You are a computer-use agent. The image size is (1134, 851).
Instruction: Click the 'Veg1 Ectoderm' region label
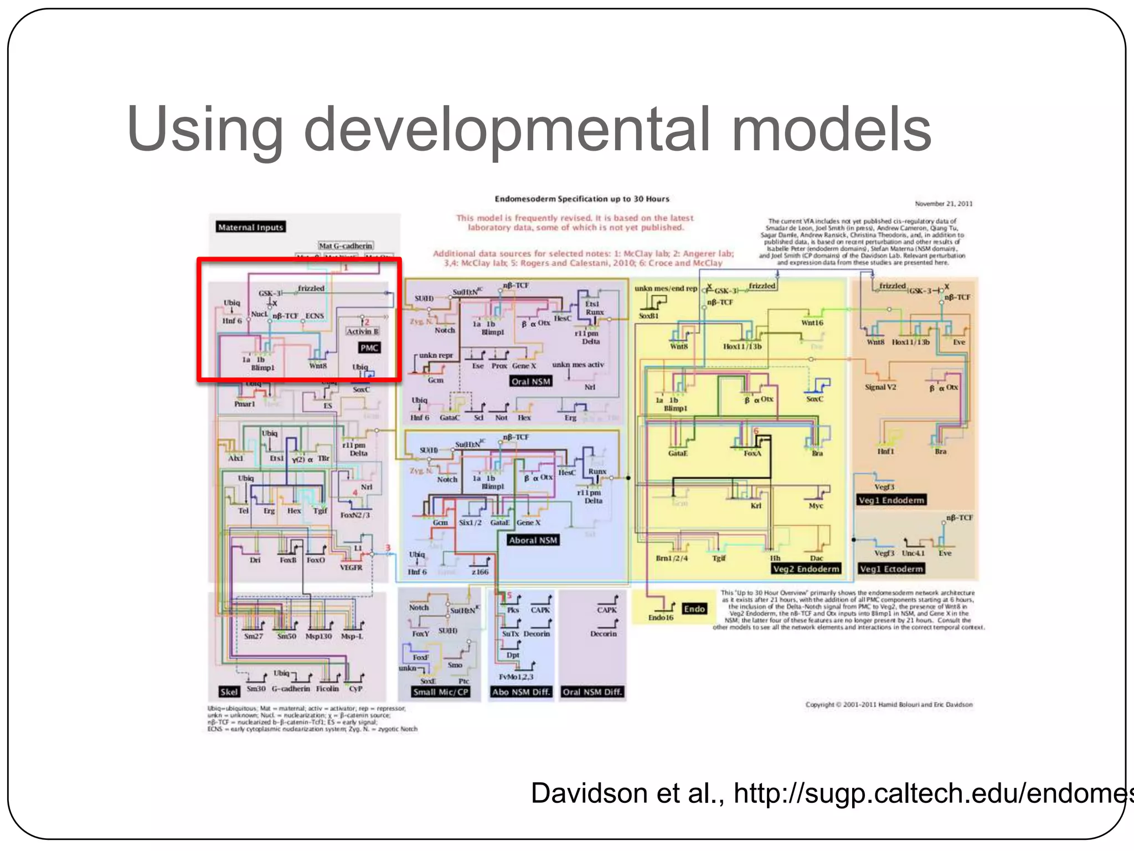(x=891, y=569)
